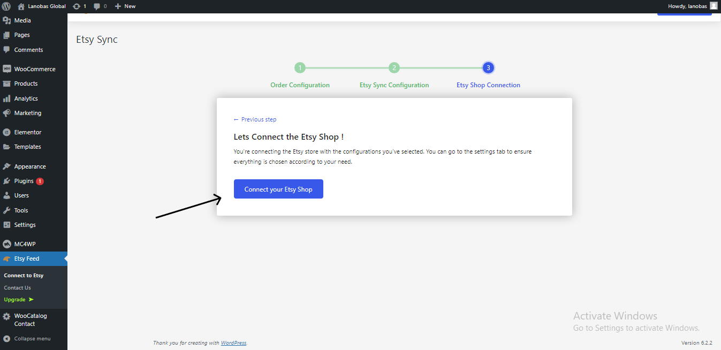Click the WordPress logo icon in admin bar

[6, 6]
